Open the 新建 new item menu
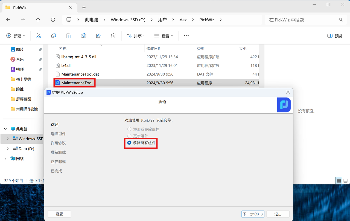Viewport: 350px width, 221px height. click(16, 36)
